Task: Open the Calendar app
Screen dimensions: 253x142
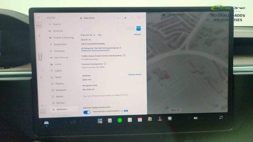Action: coord(140,120)
